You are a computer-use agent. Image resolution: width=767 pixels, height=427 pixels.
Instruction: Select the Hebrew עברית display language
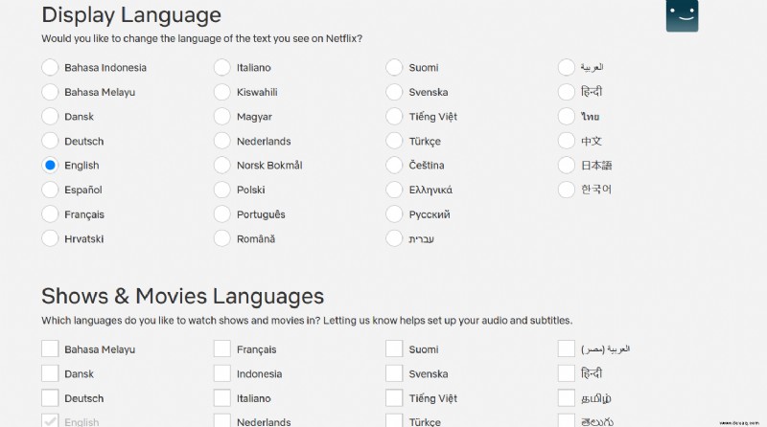[x=394, y=238]
